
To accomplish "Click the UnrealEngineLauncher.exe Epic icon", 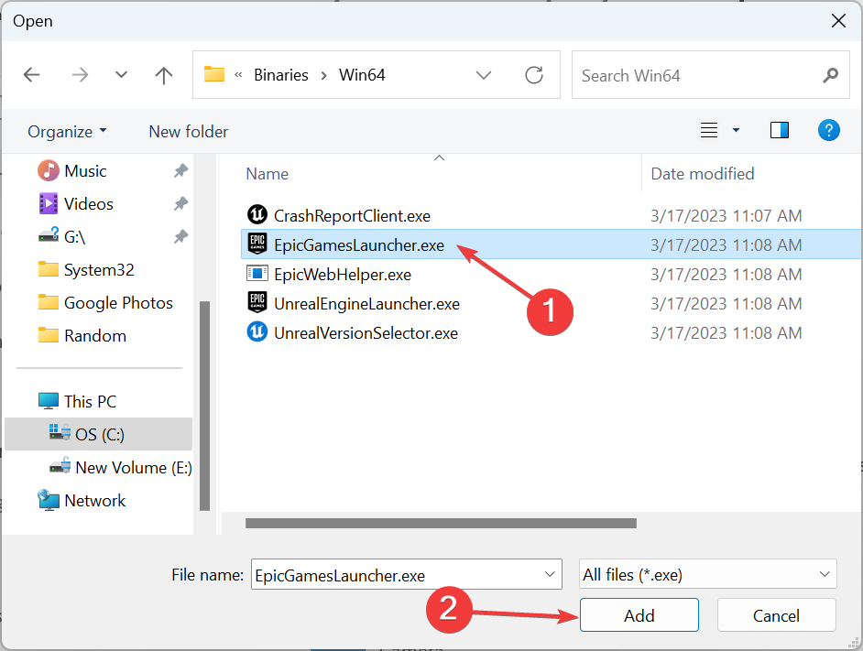I will click(x=257, y=302).
